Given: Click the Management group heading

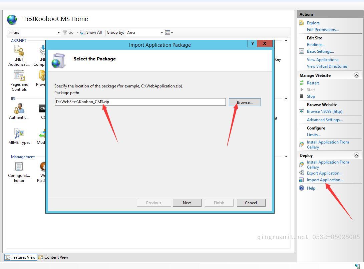Looking at the screenshot, I should (23, 157).
